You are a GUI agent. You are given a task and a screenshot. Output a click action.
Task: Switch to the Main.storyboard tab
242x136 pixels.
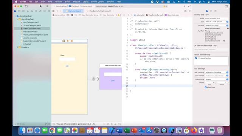[x=73, y=11]
